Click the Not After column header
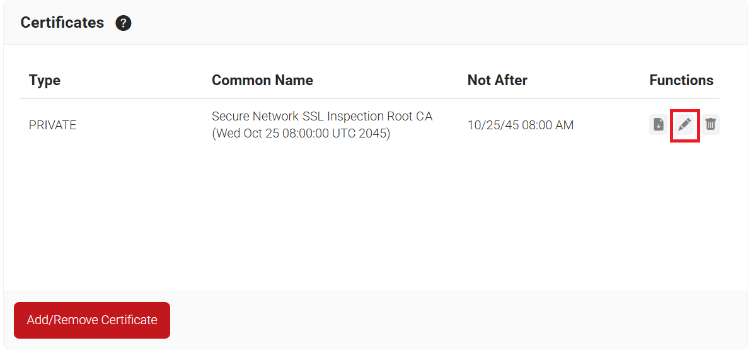This screenshot has width=750, height=350. click(x=497, y=80)
